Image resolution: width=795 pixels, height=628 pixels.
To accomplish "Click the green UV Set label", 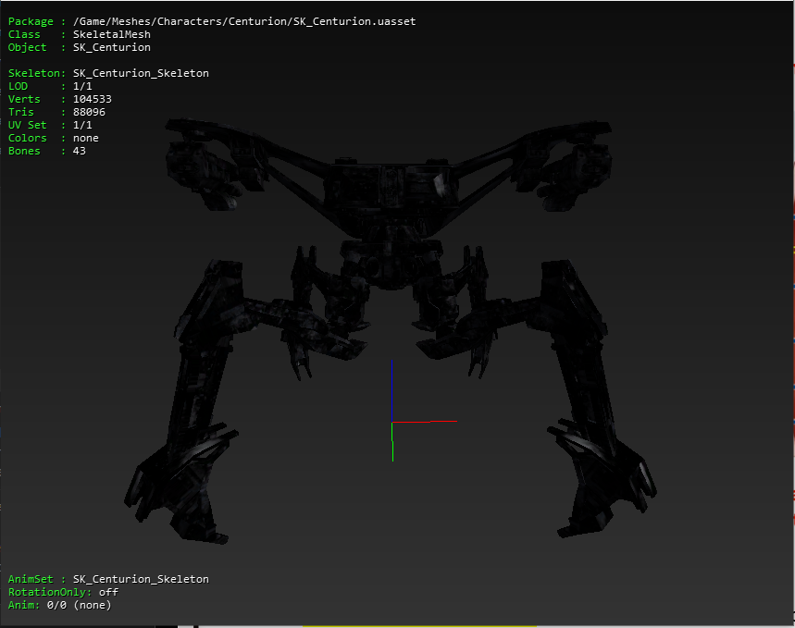I will click(x=28, y=125).
